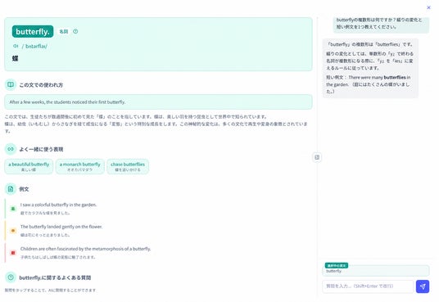Open part-of-speech help icon

pyautogui.click(x=75, y=31)
